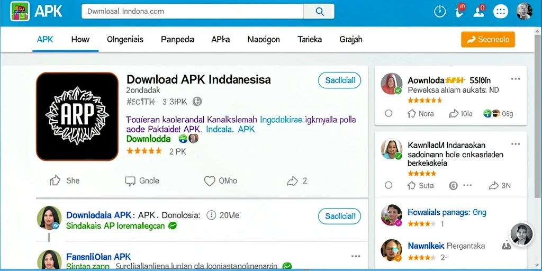Click the share arrow labeled 3N
The height and width of the screenshot is (271, 542).
click(493, 186)
